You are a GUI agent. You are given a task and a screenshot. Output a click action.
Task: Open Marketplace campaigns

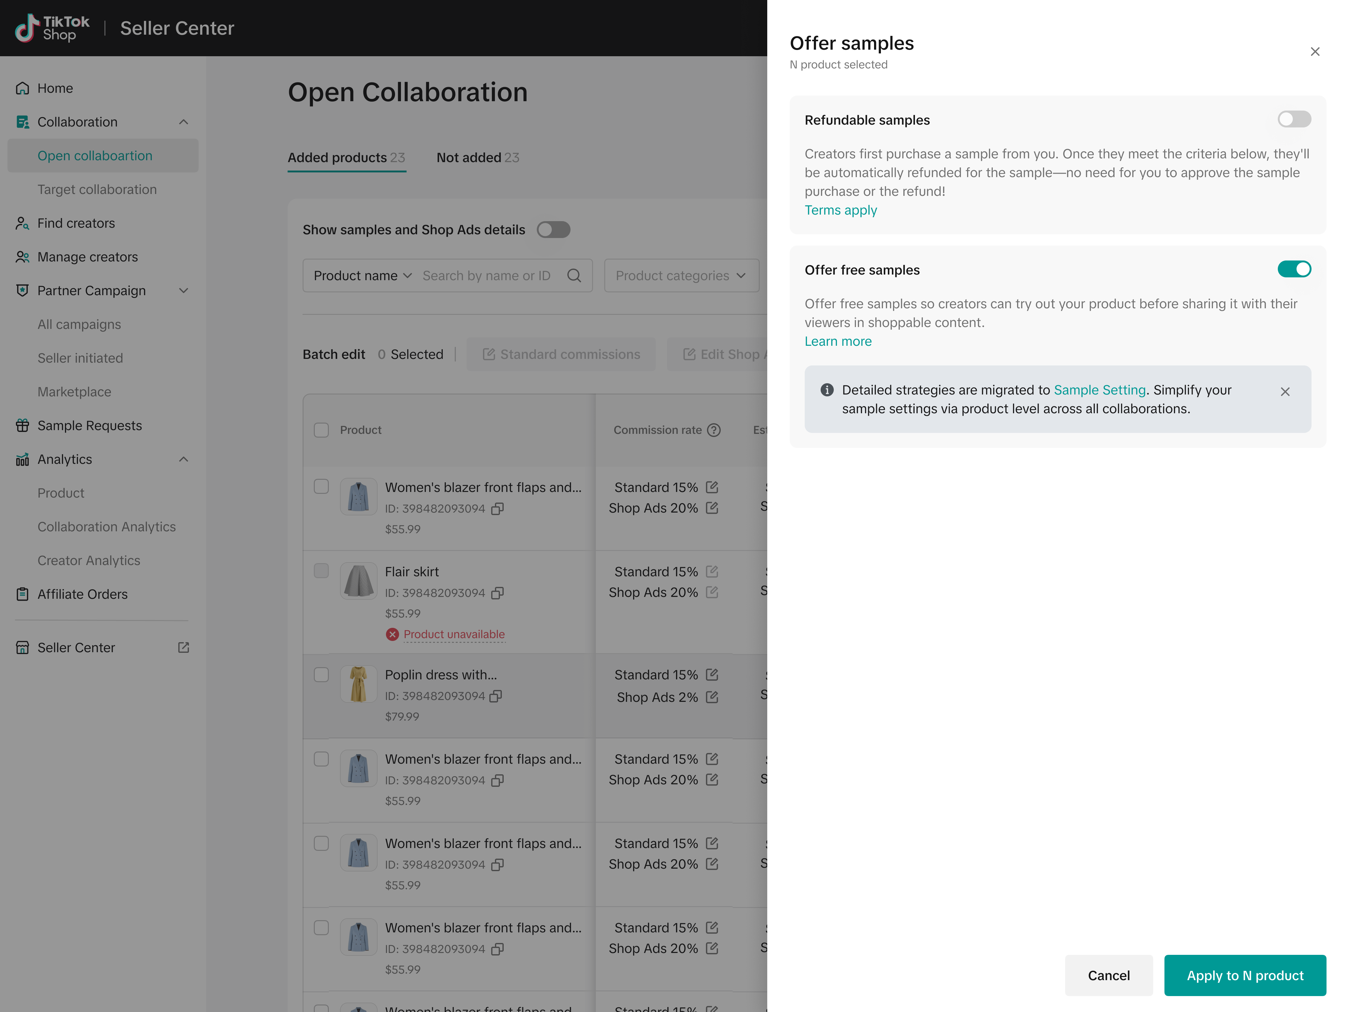click(x=74, y=392)
